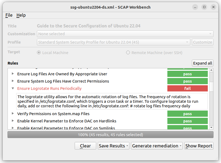The height and width of the screenshot is (163, 221).
Task: Minimize the SCAP Workbench window
Action: tap(195, 7)
